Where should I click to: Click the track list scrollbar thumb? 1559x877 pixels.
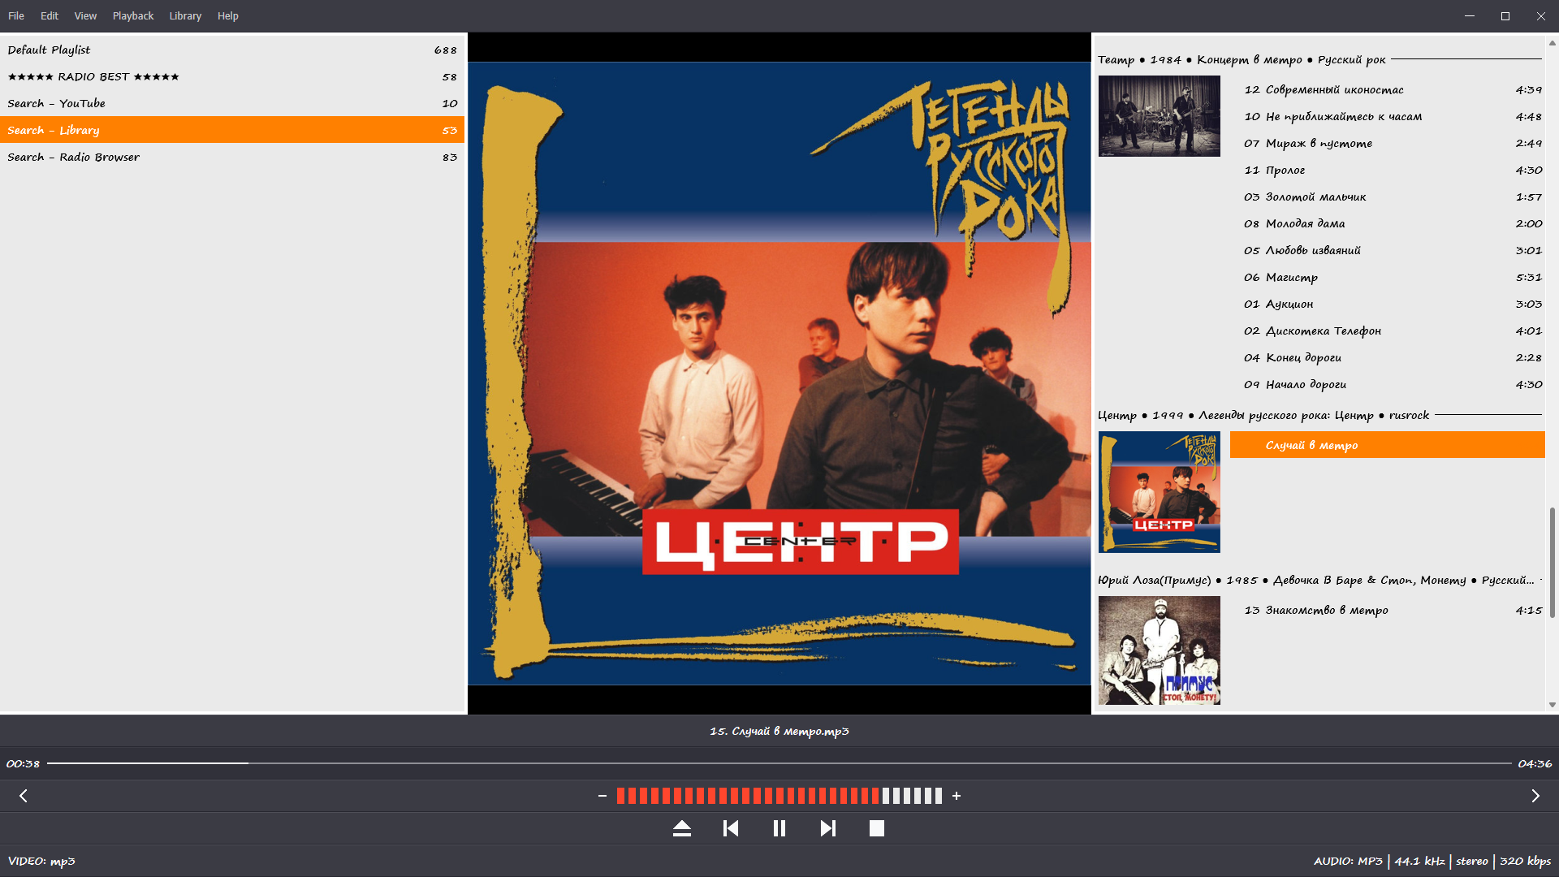tap(1553, 563)
